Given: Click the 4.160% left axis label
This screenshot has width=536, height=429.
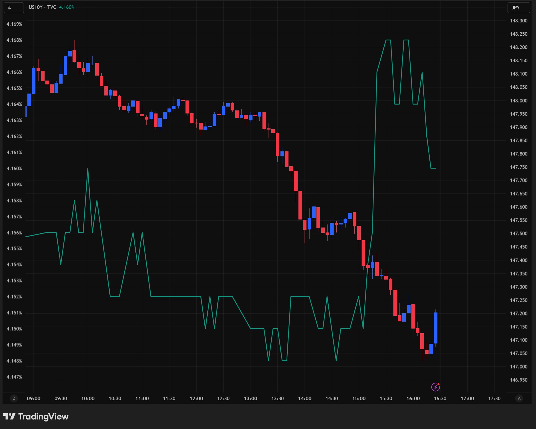Looking at the screenshot, I should point(14,169).
